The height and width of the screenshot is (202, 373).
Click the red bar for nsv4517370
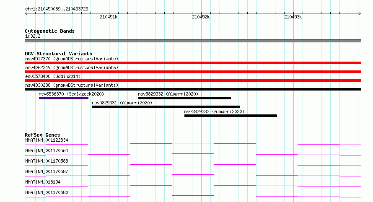point(193,63)
